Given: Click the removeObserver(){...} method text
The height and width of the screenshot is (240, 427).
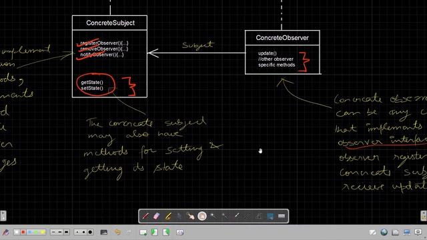Looking at the screenshot, I should pos(104,49).
